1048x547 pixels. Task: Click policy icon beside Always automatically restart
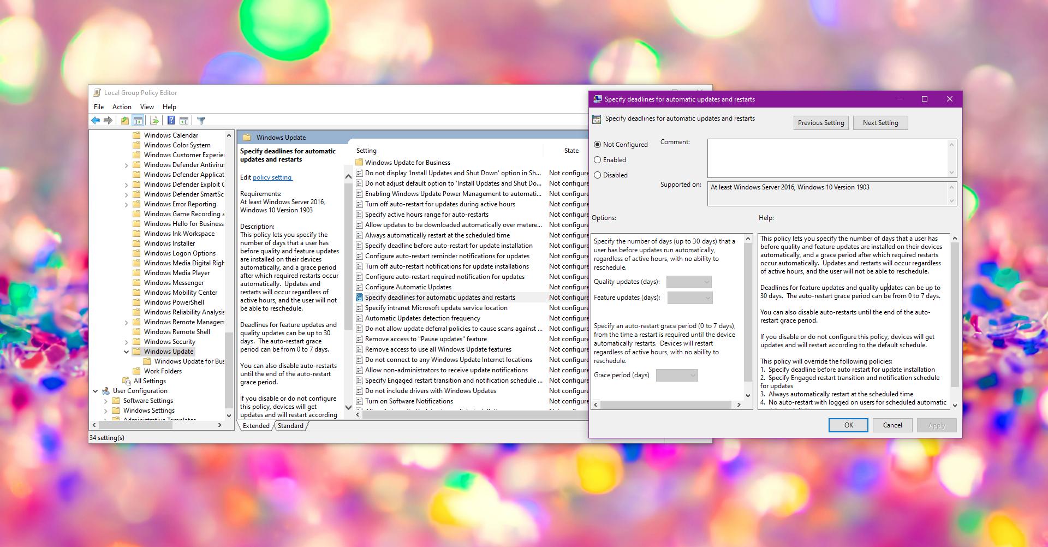(x=359, y=235)
